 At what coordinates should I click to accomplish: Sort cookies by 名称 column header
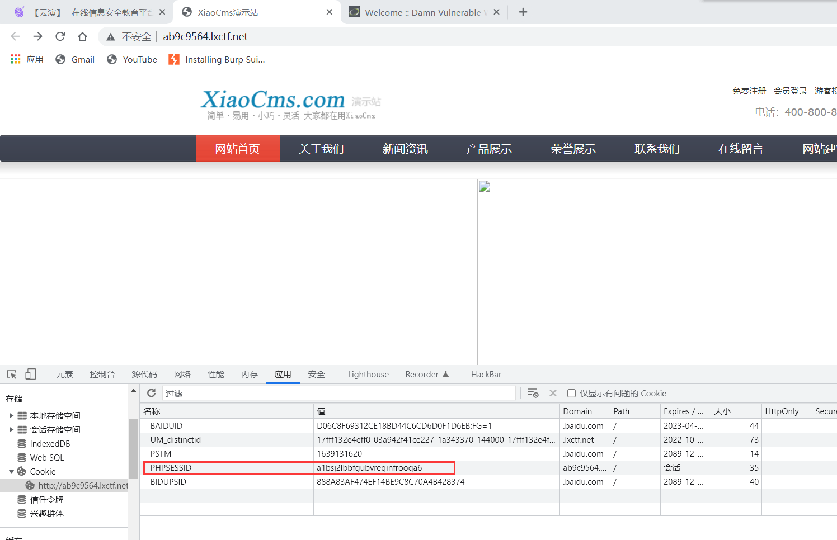pyautogui.click(x=227, y=411)
